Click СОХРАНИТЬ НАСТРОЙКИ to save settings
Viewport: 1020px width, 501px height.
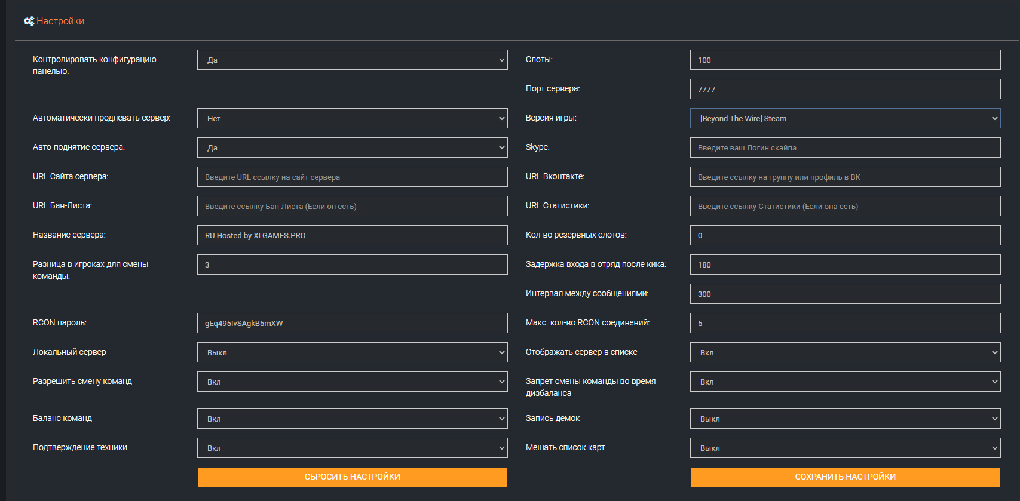tap(845, 477)
